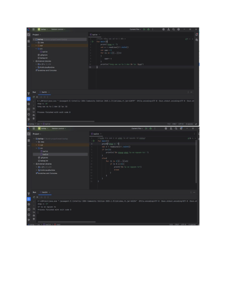Click the gutter run arrow beside main in bai2.kt
Screen dimensions: 226x302
[x=94, y=141]
